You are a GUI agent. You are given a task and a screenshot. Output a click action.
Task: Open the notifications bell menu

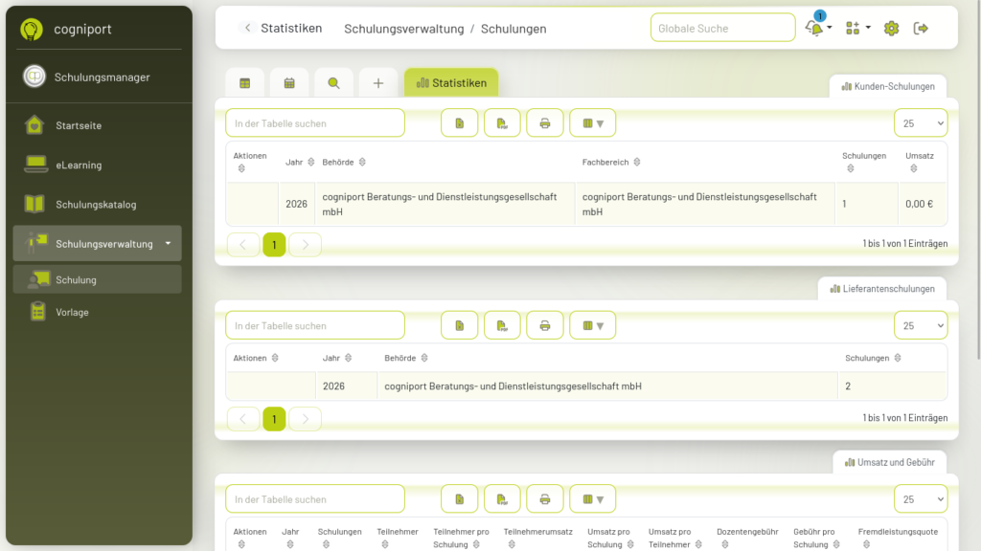tap(818, 28)
